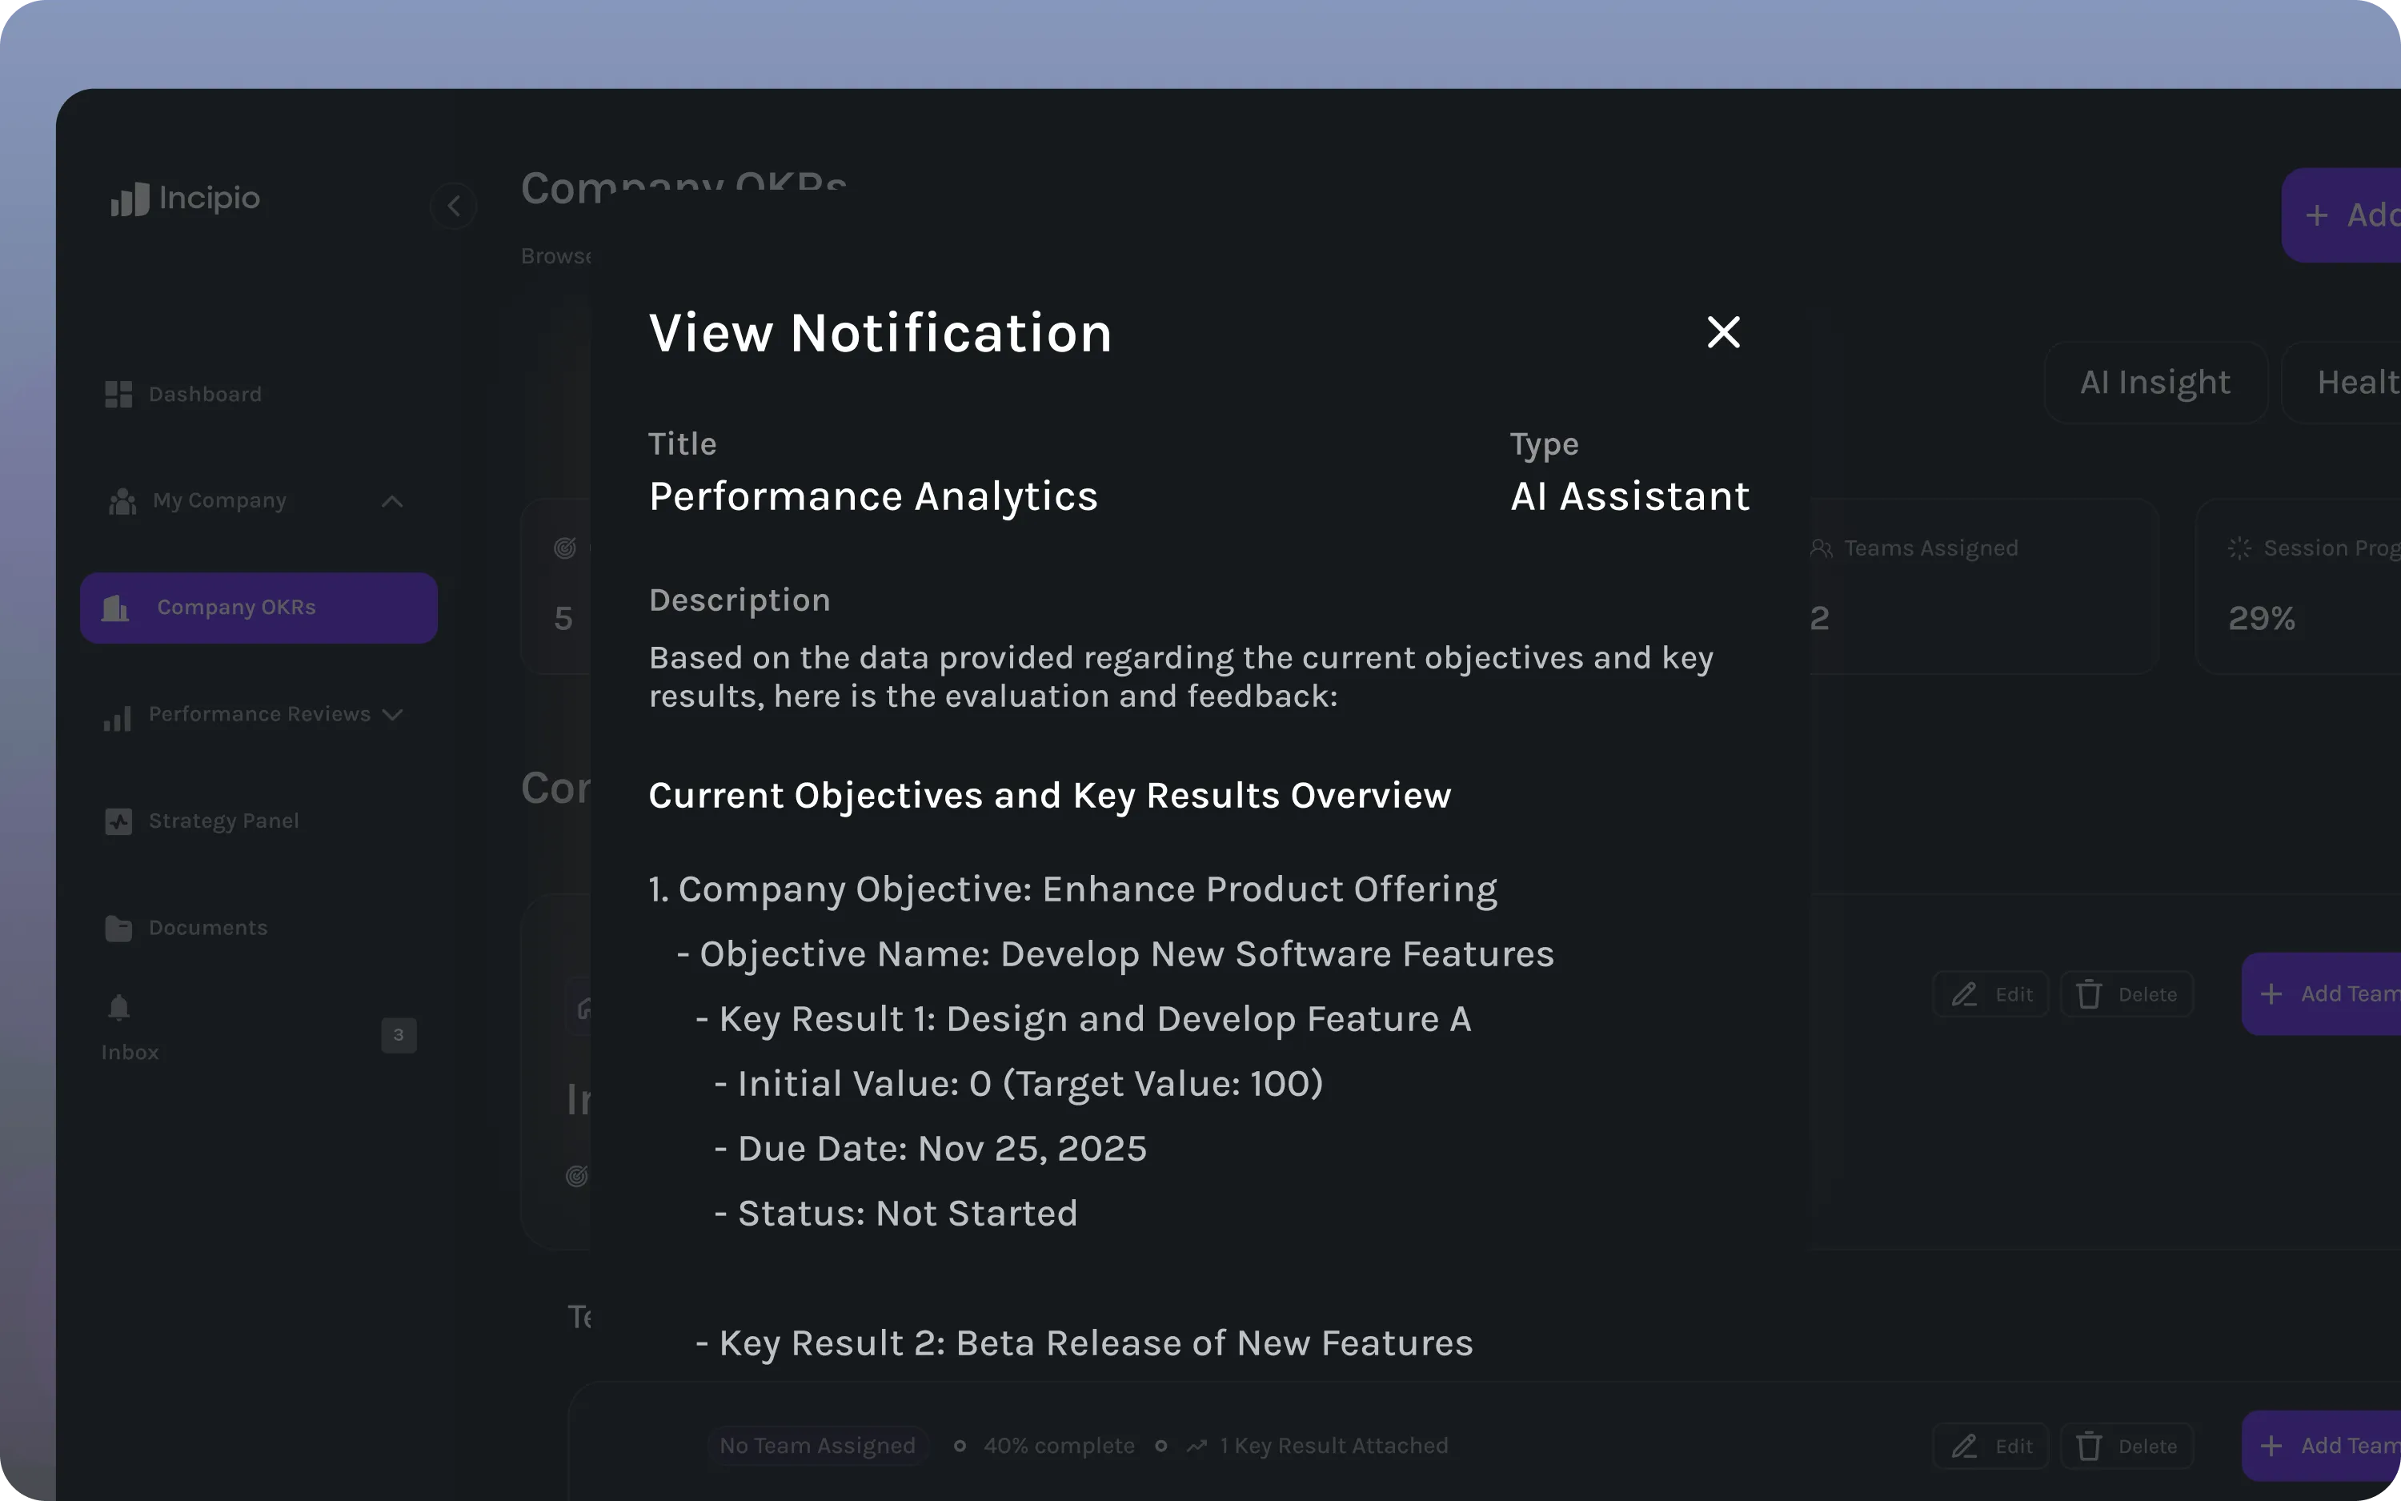Viewport: 2401px width, 1501px height.
Task: Click the Incipio logo icon
Action: [130, 199]
